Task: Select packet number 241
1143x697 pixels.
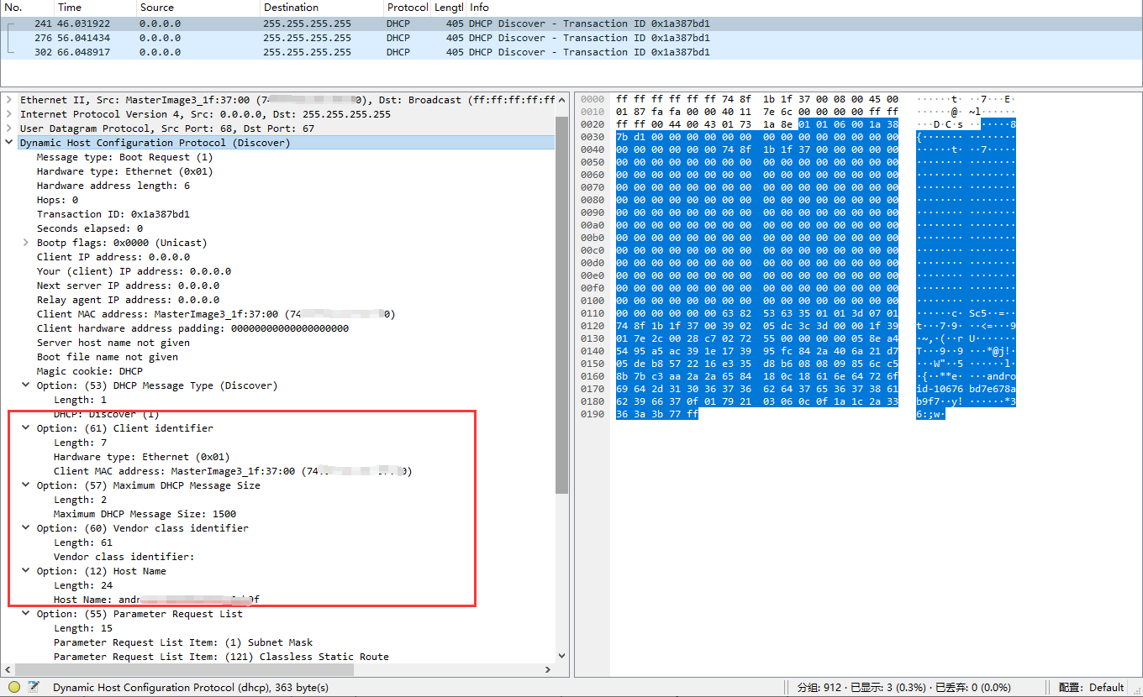Action: coord(571,24)
